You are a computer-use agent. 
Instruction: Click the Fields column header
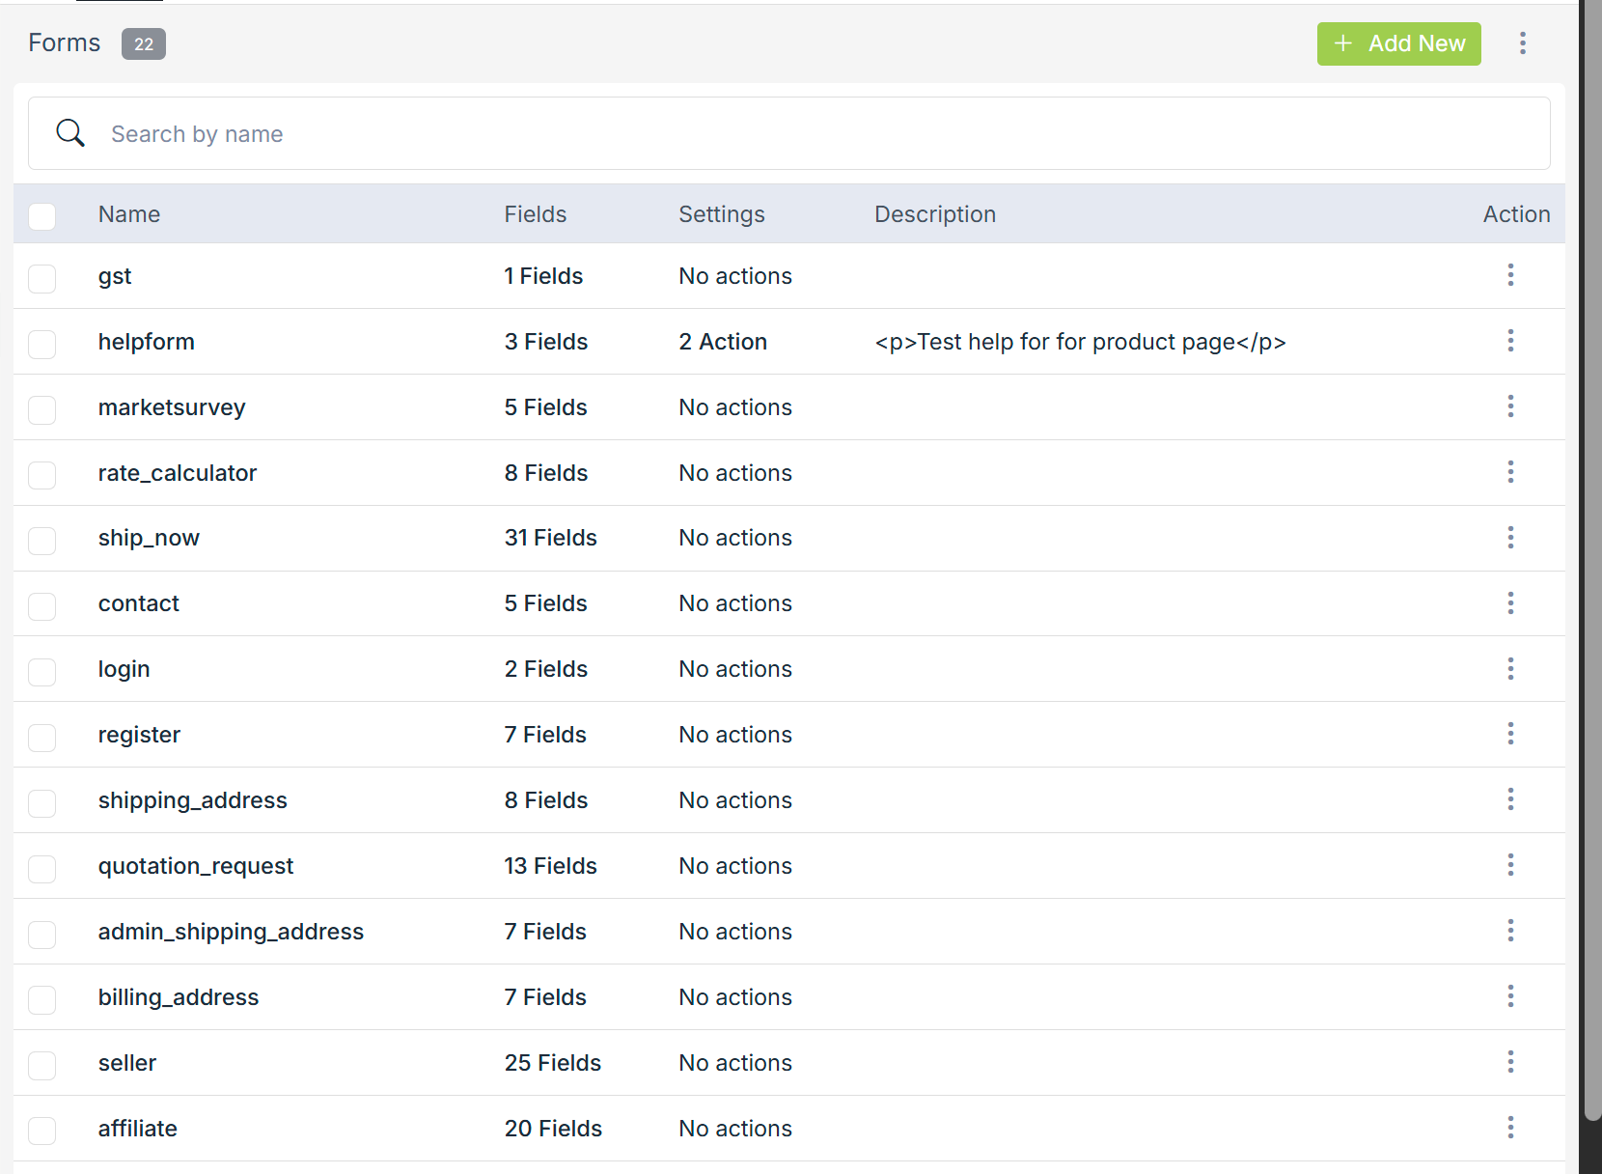[535, 214]
